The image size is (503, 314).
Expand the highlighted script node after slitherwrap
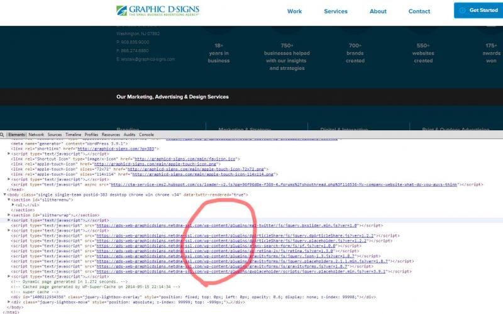9,220
